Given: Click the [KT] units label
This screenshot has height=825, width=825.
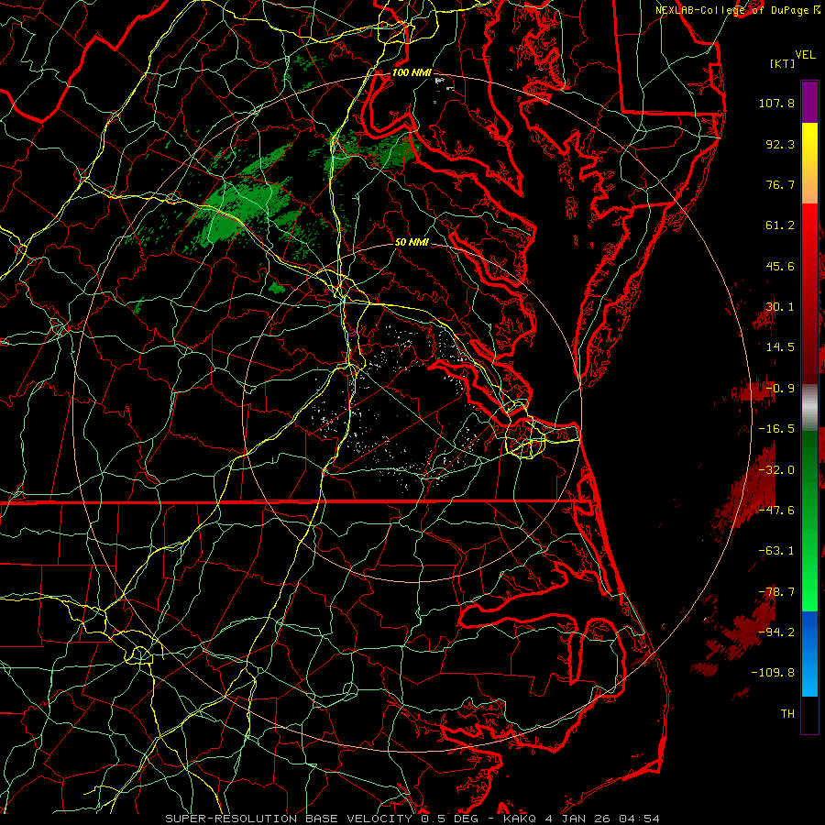Looking at the screenshot, I should (x=783, y=63).
